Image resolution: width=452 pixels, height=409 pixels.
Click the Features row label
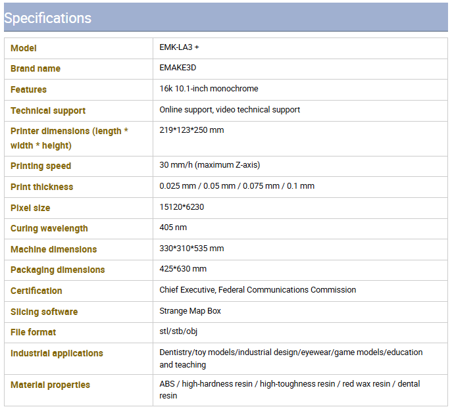pos(28,89)
